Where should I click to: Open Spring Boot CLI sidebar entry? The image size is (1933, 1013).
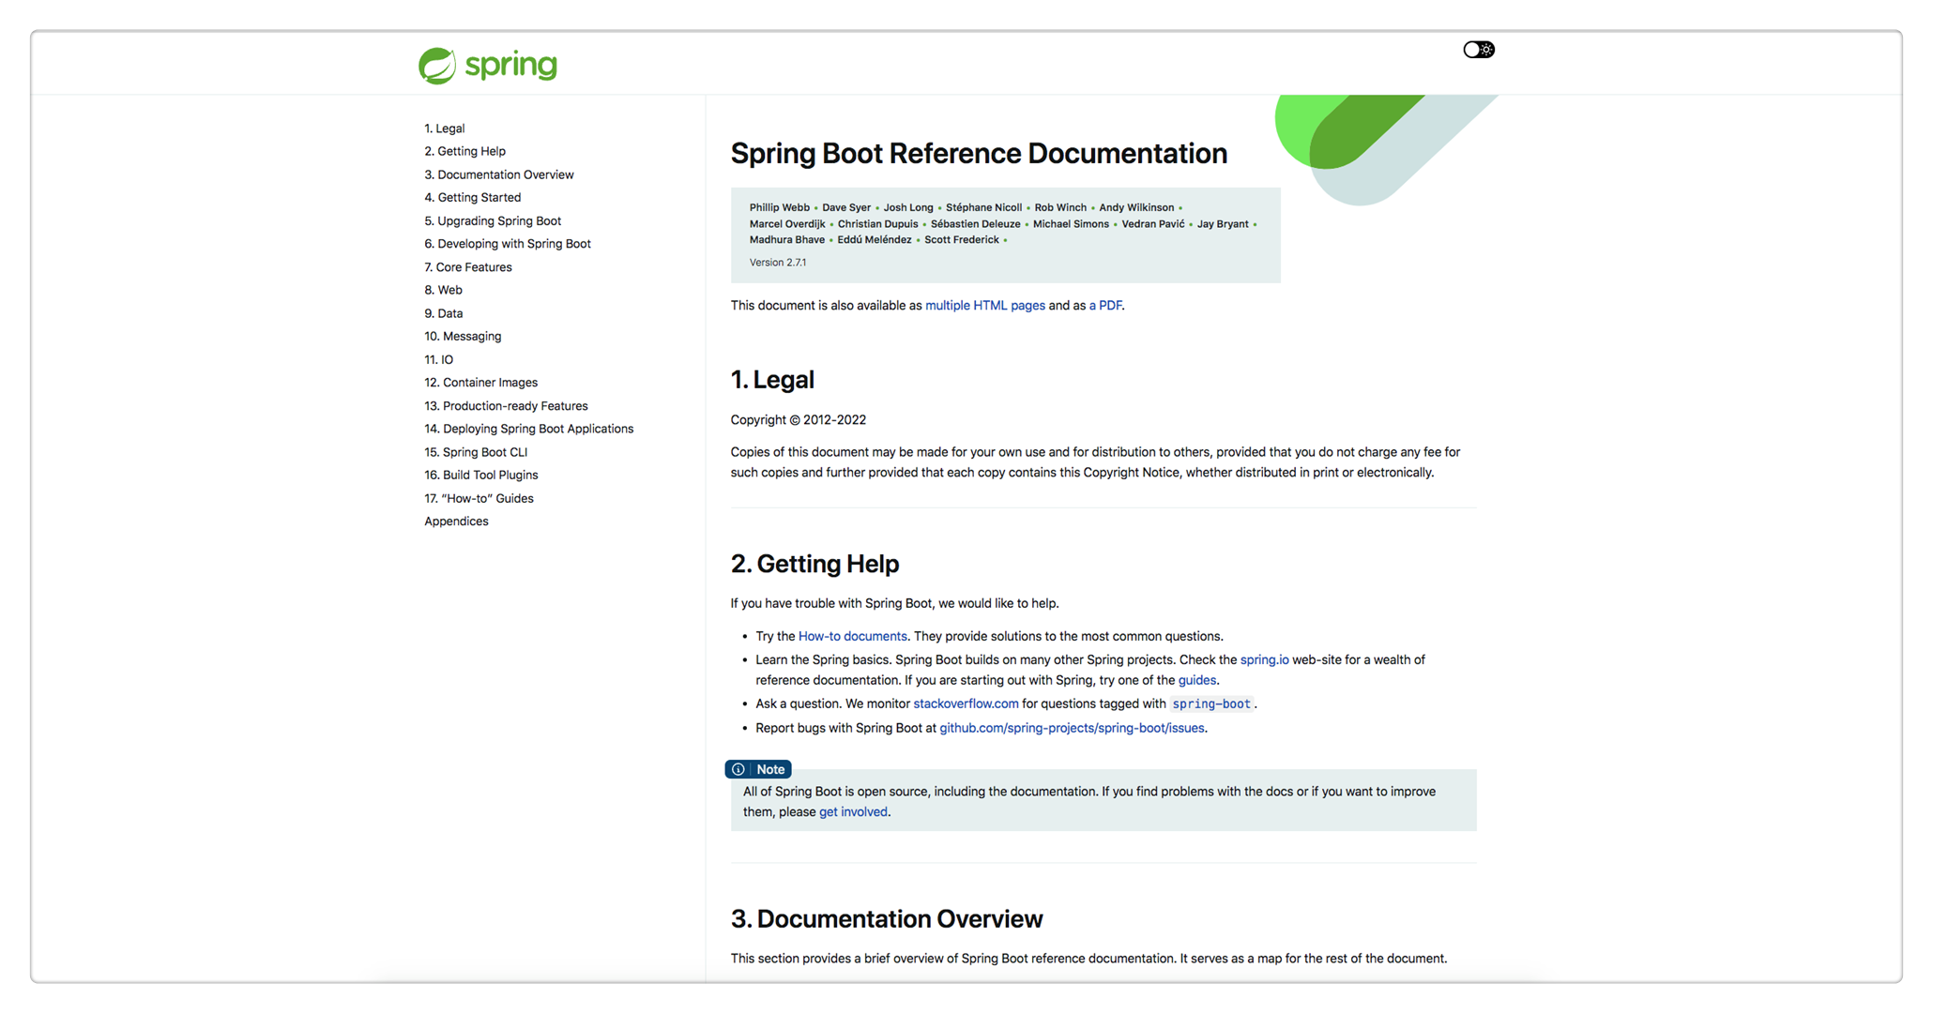(476, 452)
